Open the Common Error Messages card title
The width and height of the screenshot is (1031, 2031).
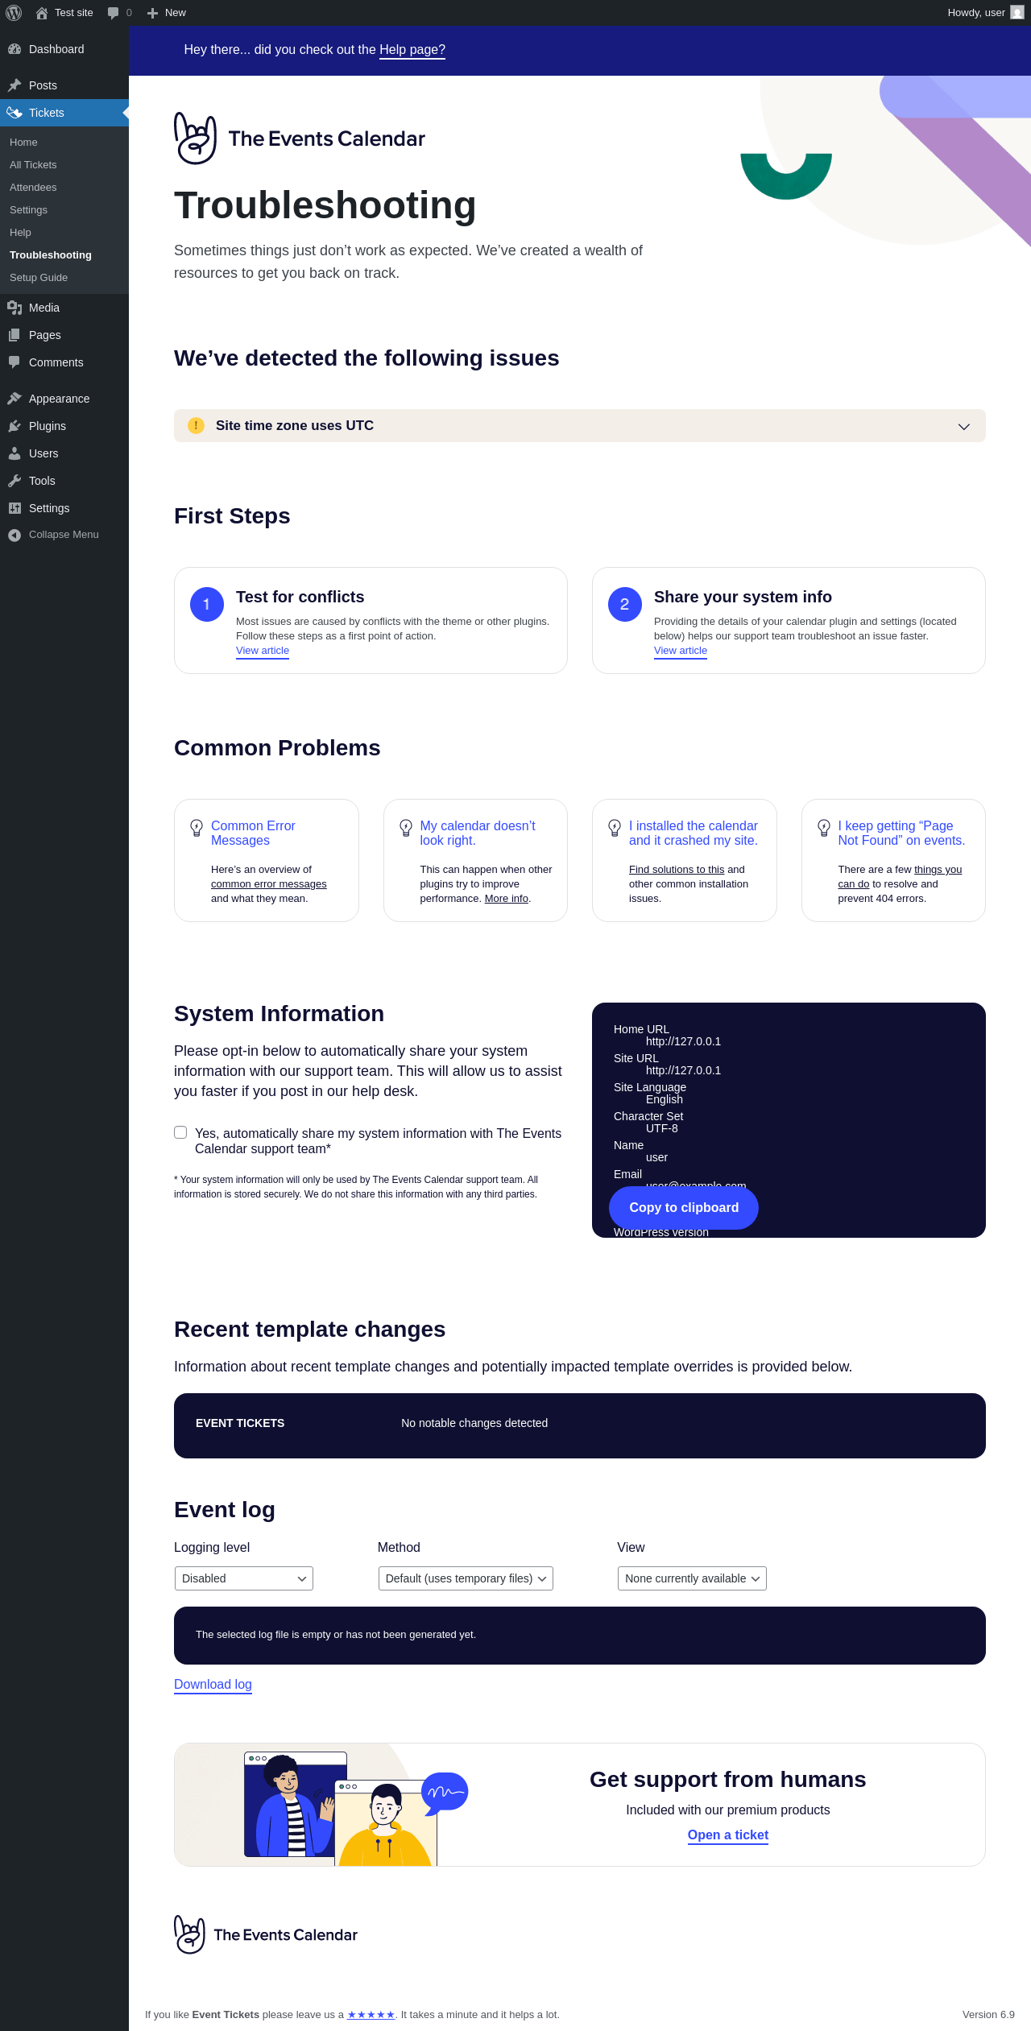point(253,833)
